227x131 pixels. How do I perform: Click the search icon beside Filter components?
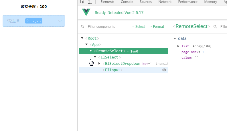82,27
